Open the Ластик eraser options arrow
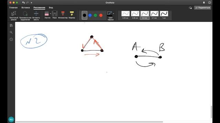The height and width of the screenshot is (123, 220). click(51, 14)
